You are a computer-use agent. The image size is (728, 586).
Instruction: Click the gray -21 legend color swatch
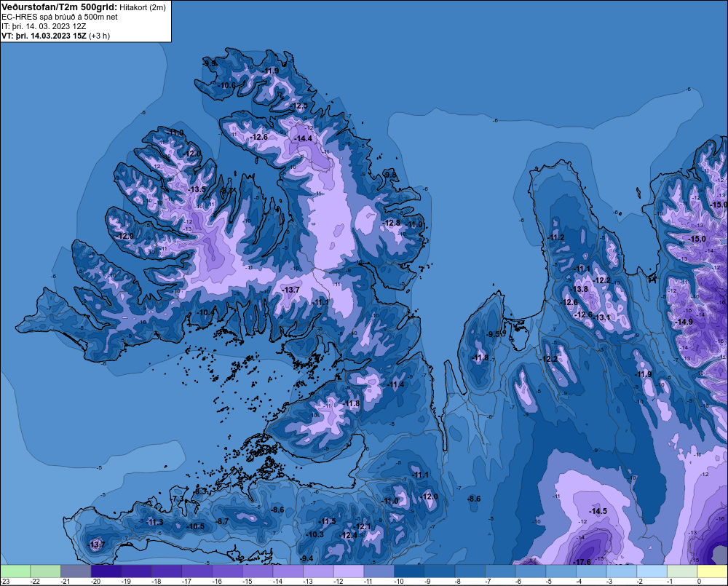pos(76,571)
